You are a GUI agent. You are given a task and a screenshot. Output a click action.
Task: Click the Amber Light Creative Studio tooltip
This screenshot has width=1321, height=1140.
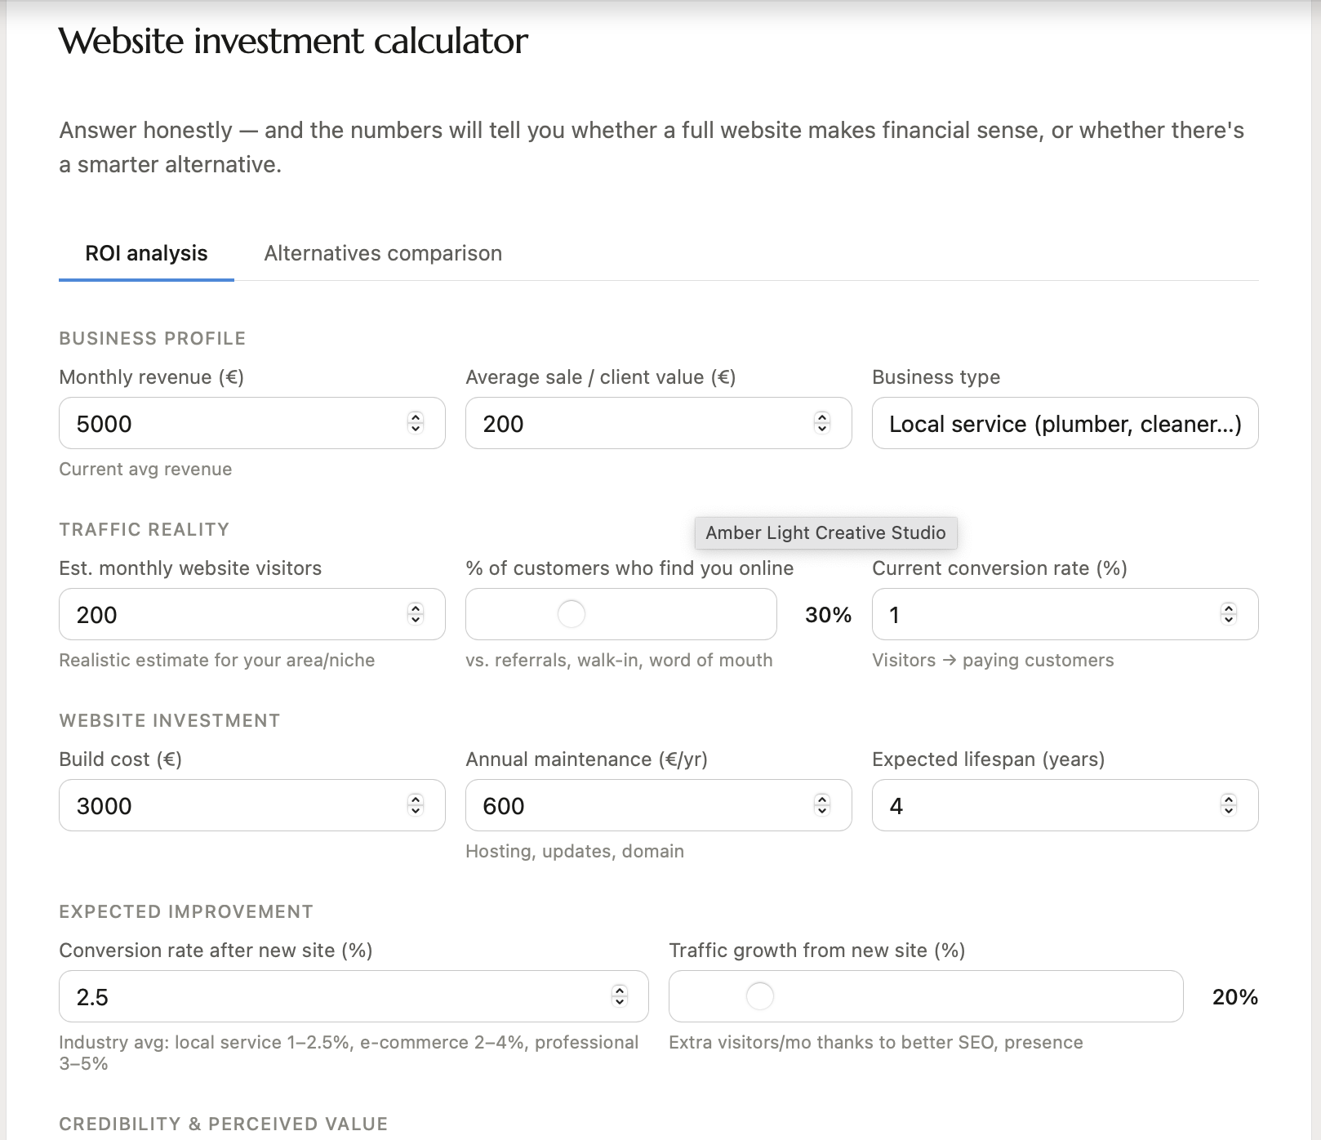point(825,532)
